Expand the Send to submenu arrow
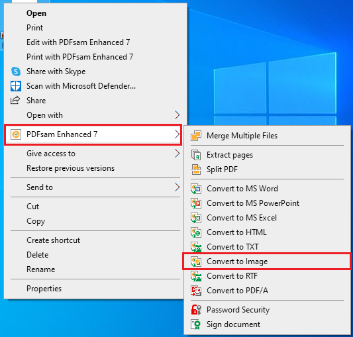The height and width of the screenshot is (337, 353). click(177, 187)
